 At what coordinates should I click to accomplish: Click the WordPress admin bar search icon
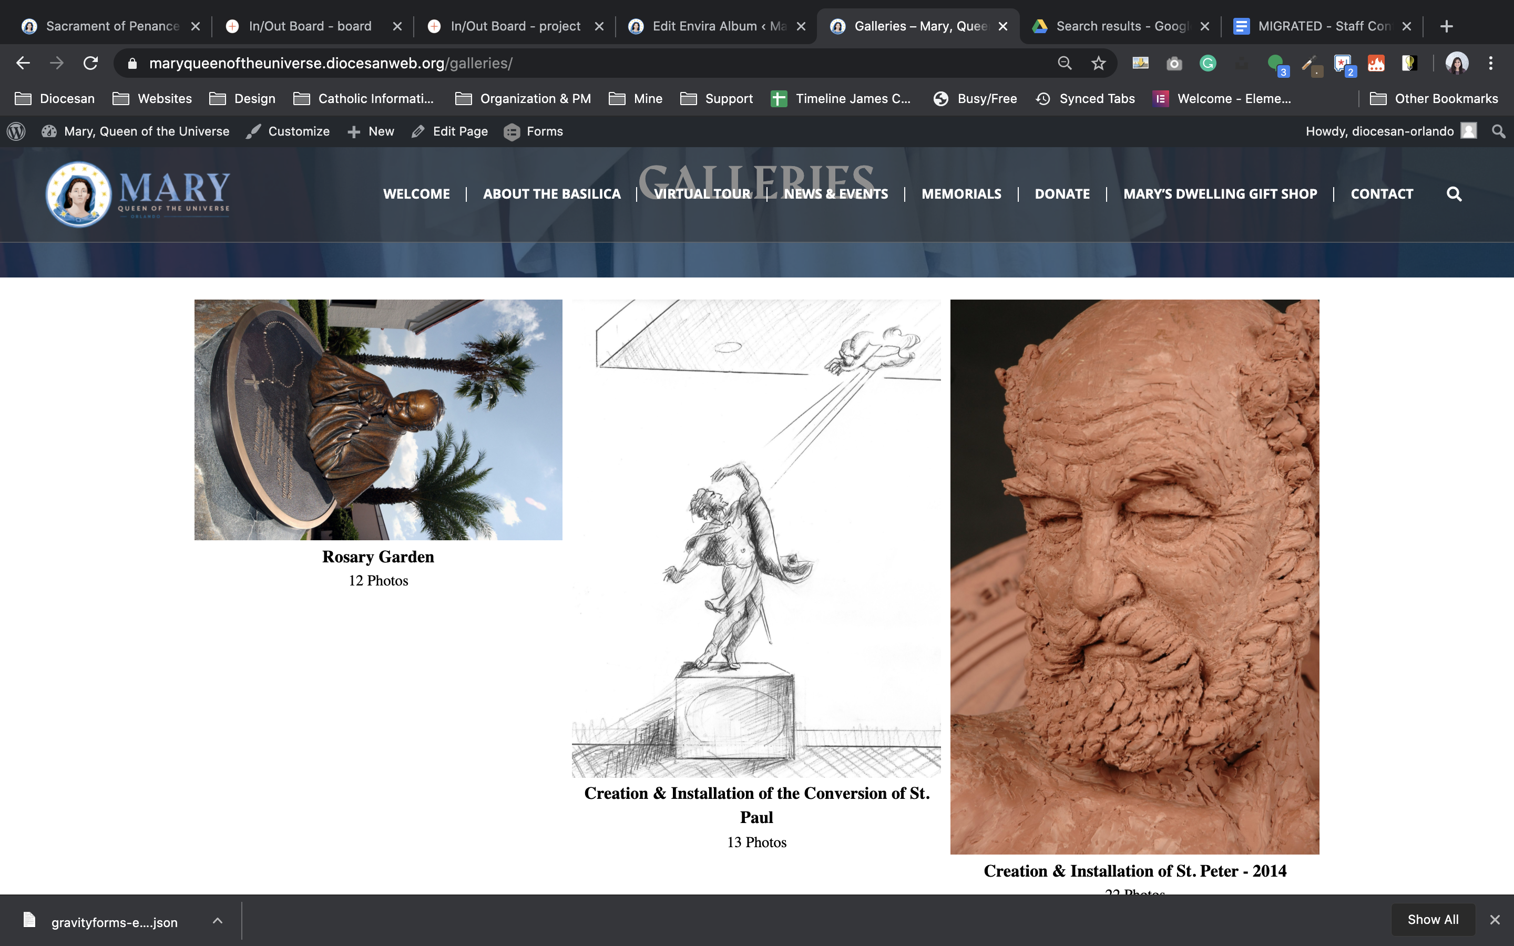pyautogui.click(x=1498, y=131)
